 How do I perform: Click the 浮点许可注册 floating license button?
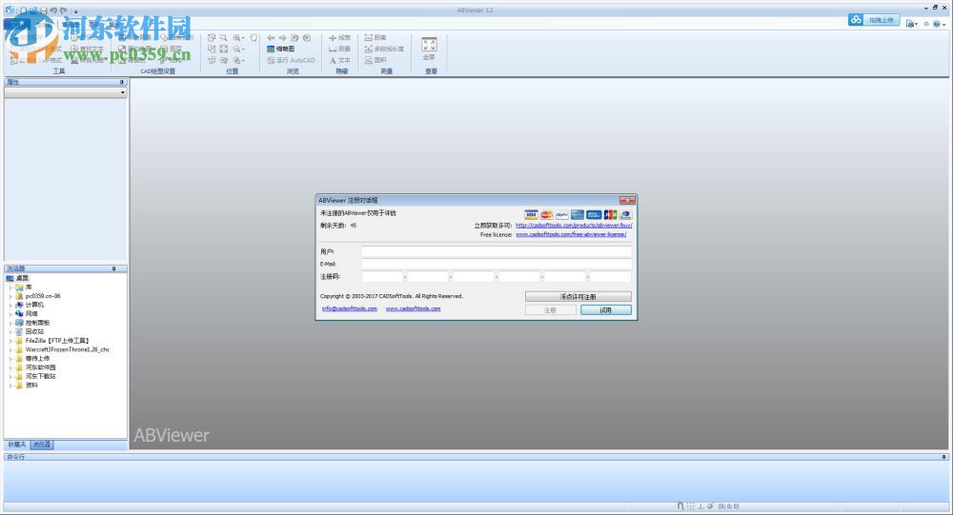[x=578, y=296]
